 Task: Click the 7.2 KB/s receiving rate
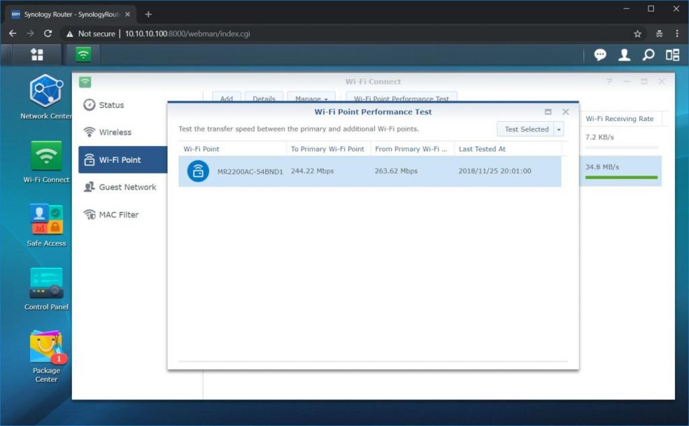[600, 137]
